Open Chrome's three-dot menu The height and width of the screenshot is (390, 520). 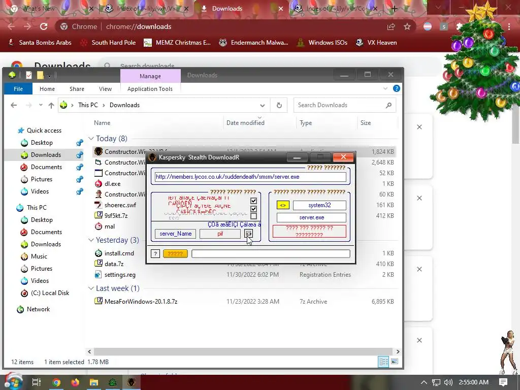509,26
